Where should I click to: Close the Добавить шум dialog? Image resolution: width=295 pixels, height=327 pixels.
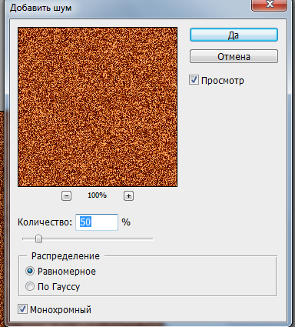click(269, 5)
